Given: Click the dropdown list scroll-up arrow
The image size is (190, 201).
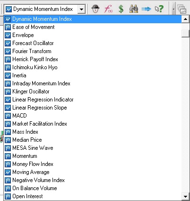Looking at the screenshot, I should coord(185,19).
